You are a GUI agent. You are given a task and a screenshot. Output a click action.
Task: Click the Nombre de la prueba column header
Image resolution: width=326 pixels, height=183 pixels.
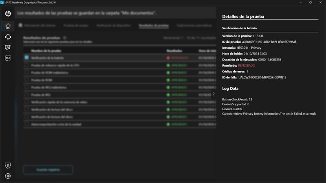coord(46,50)
